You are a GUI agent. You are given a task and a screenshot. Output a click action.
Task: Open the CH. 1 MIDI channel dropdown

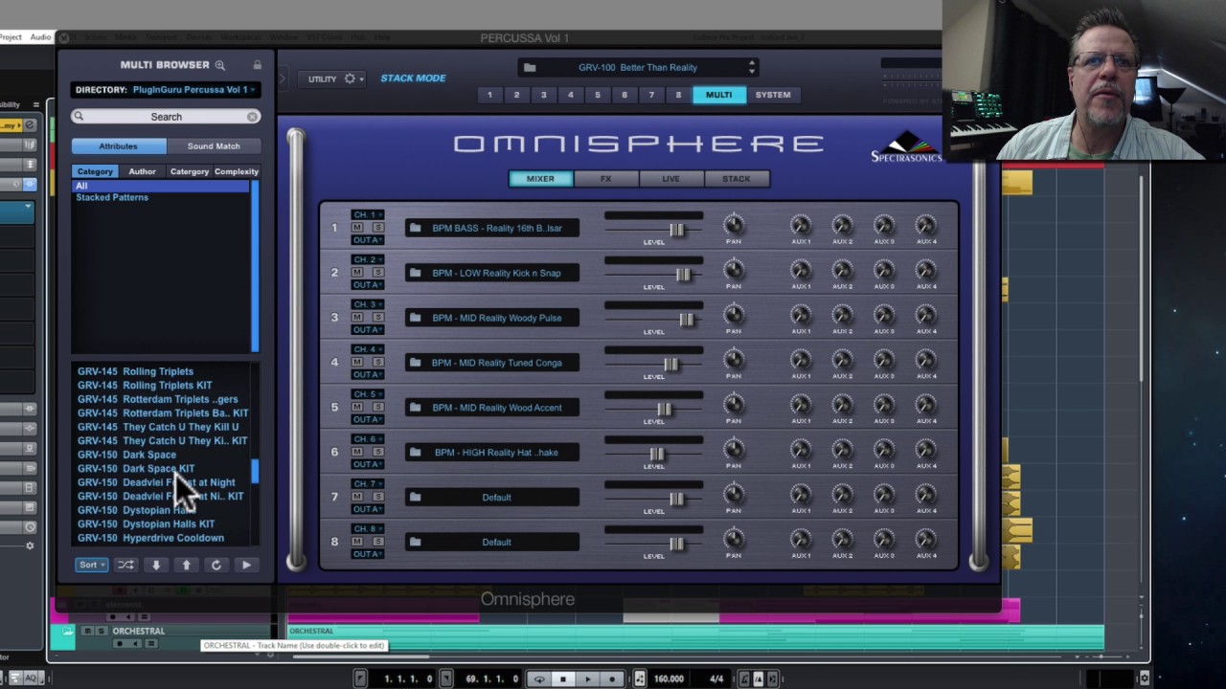[x=368, y=214]
